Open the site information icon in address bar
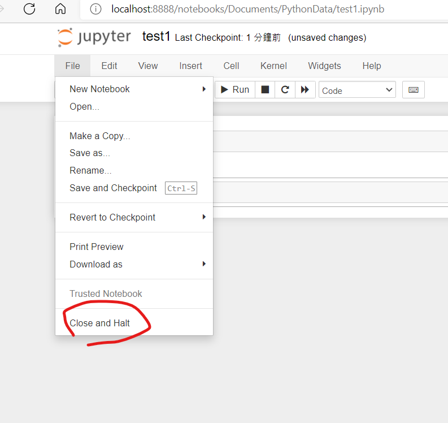The width and height of the screenshot is (448, 423). click(x=95, y=9)
